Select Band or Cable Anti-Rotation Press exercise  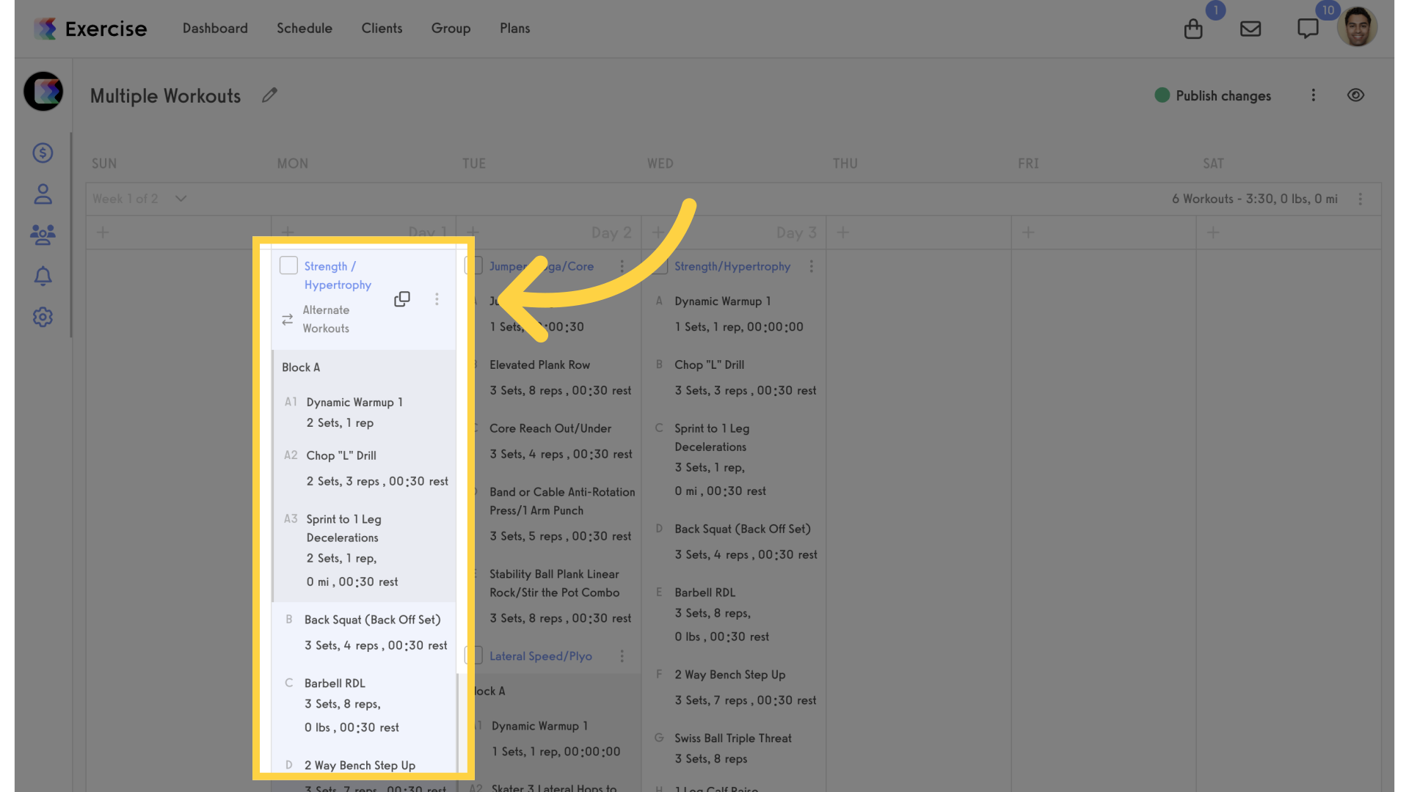(x=562, y=502)
